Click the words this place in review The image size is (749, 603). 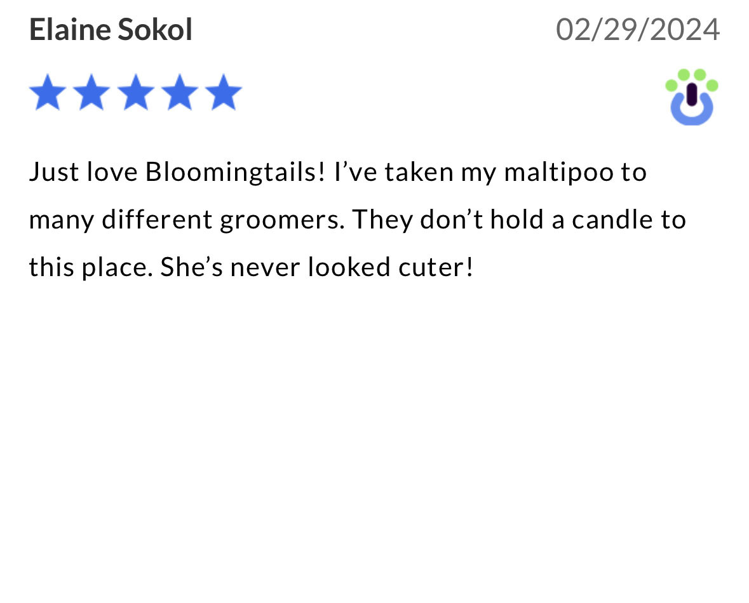pyautogui.click(x=91, y=267)
